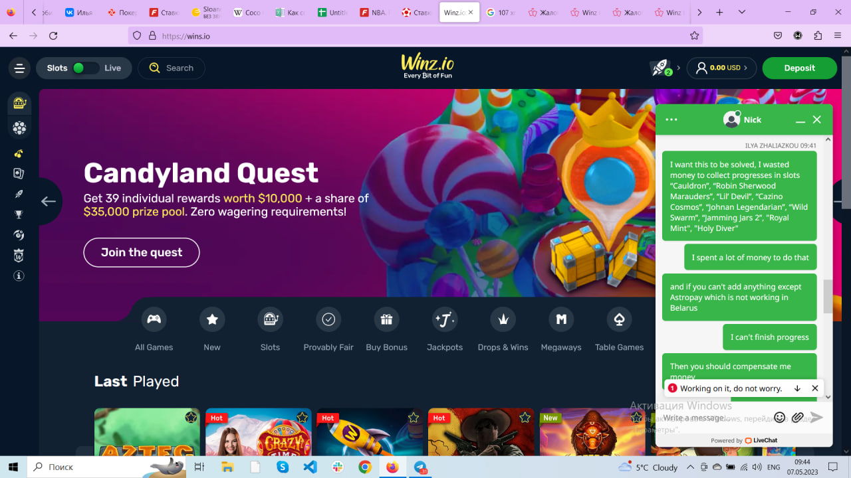Image resolution: width=851 pixels, height=478 pixels.
Task: Open the playing cards sidebar icon
Action: 19,173
